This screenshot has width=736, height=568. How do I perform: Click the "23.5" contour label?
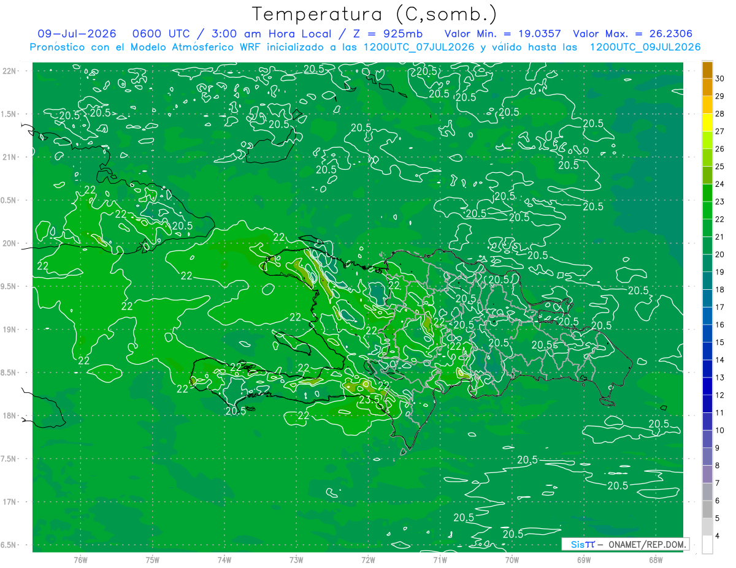tap(369, 399)
